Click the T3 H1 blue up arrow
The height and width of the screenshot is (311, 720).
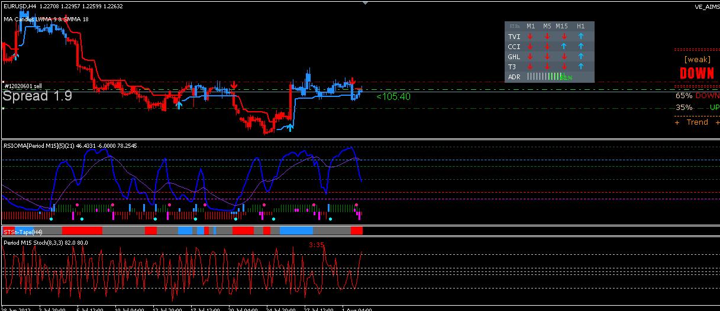[581, 67]
